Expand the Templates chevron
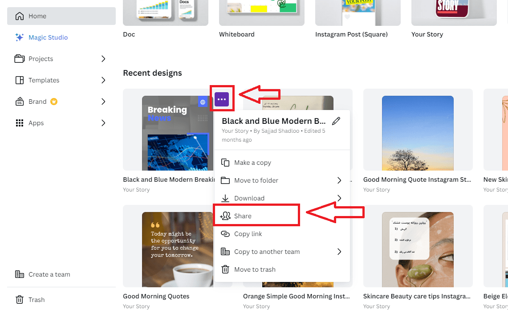The height and width of the screenshot is (314, 508). click(103, 80)
